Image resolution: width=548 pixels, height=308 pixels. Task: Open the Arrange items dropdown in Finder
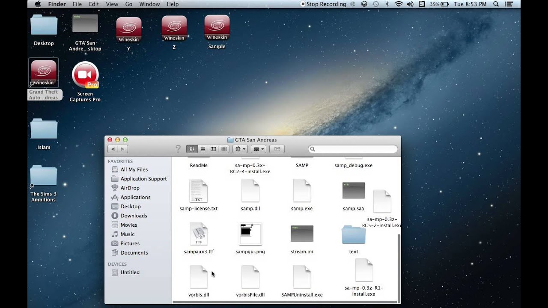259,149
